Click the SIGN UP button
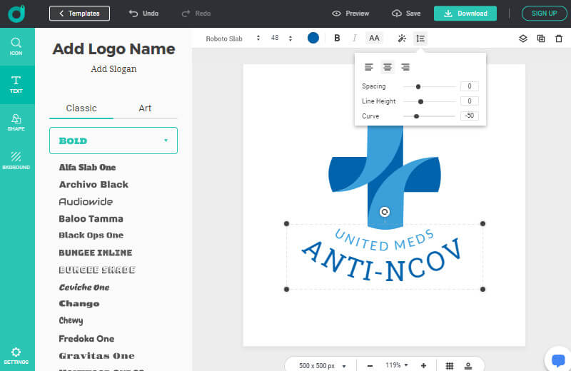Screen dimensions: 571x371 [x=544, y=14]
